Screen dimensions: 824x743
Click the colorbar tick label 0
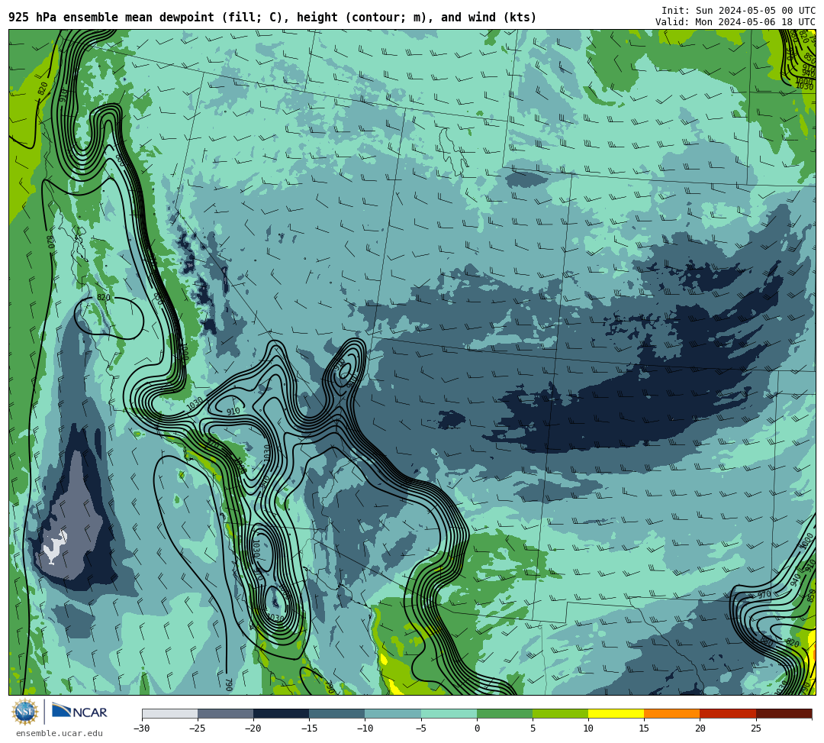(477, 728)
